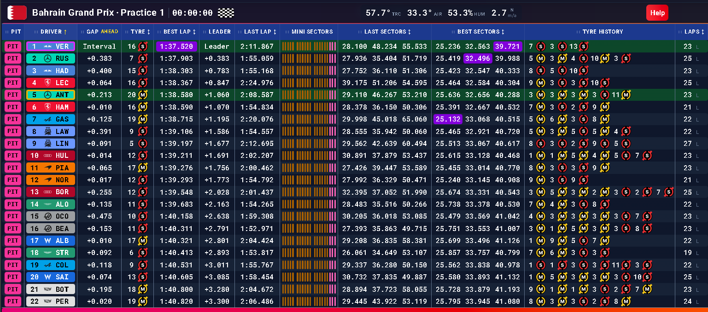708x312 pixels.
Task: Click the soft tyre icon in VER's TYRE column
Action: [x=143, y=46]
